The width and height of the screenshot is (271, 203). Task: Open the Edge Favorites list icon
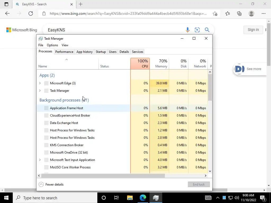coord(228,13)
